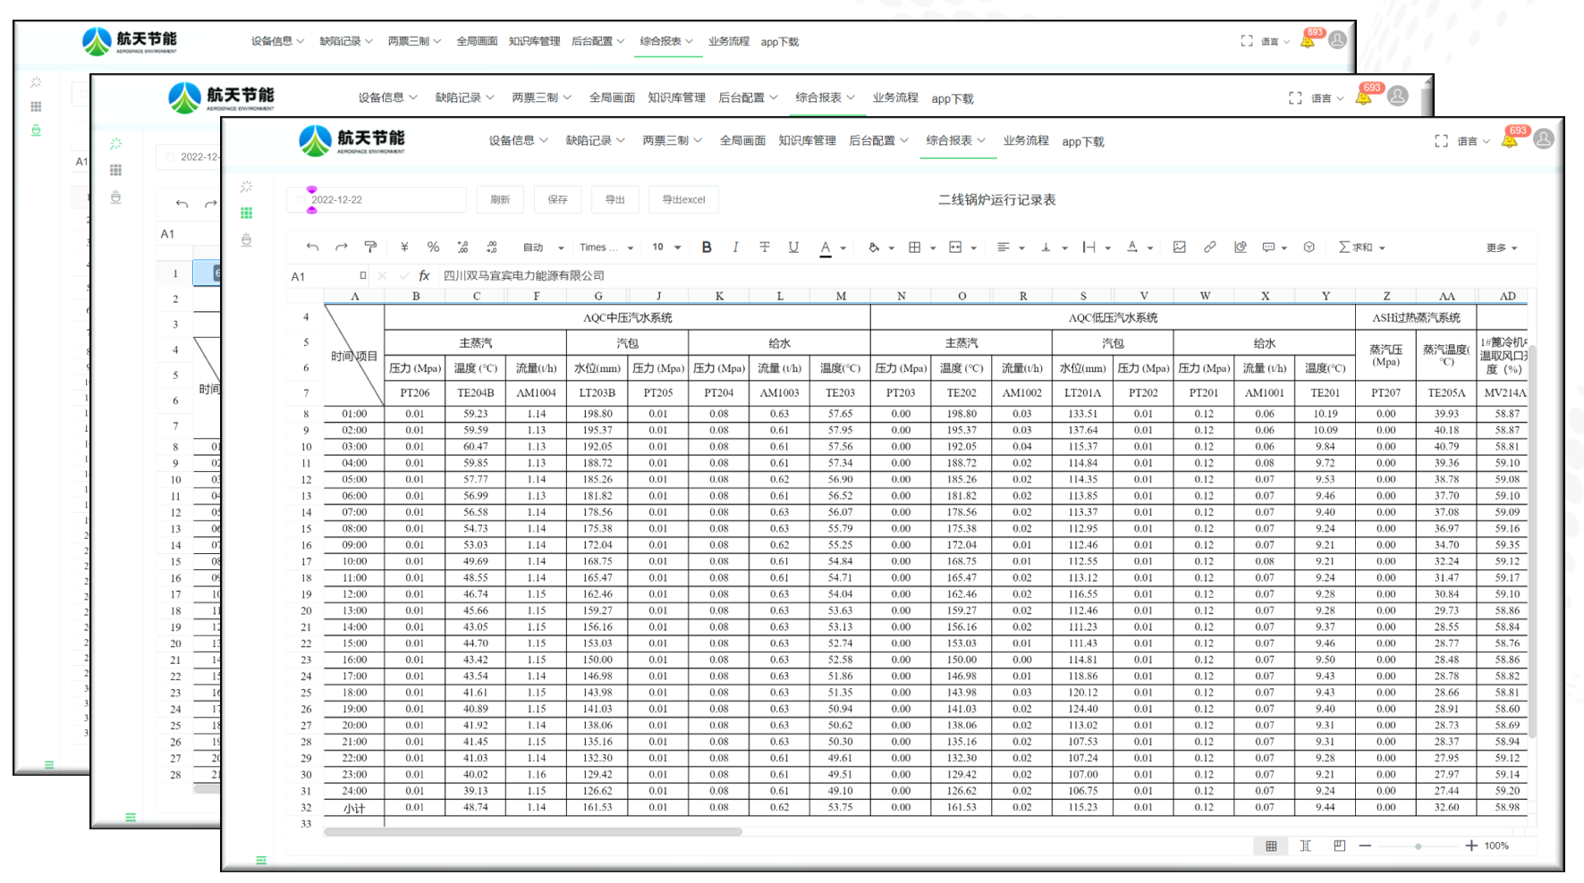The image size is (1584, 883).
Task: Insert an image using the toolbar picture icon
Action: 1180,248
